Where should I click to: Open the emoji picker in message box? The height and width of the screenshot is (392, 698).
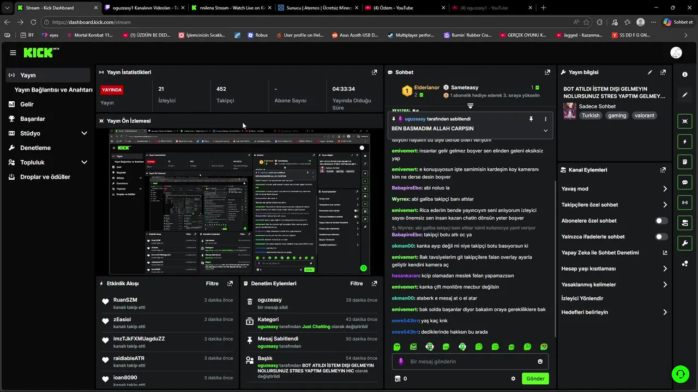pyautogui.click(x=540, y=362)
